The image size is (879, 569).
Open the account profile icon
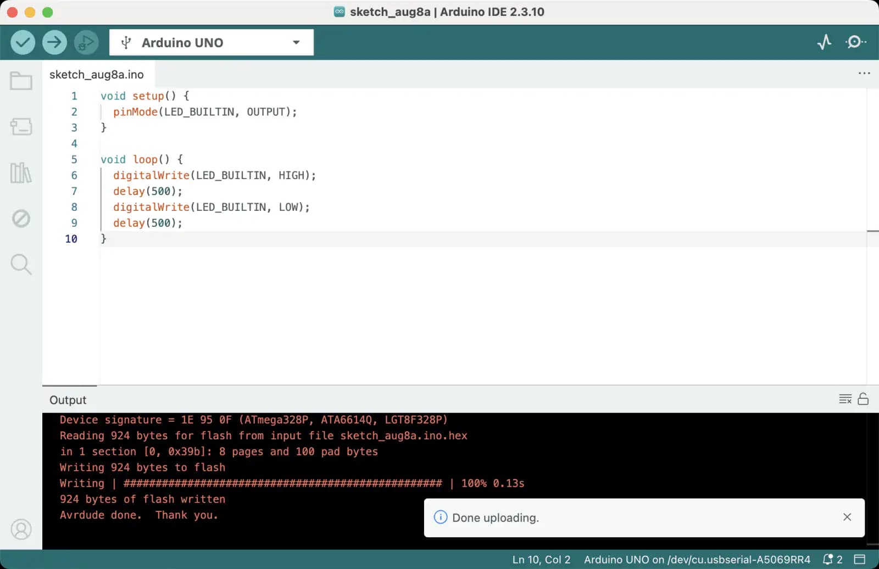point(21,529)
